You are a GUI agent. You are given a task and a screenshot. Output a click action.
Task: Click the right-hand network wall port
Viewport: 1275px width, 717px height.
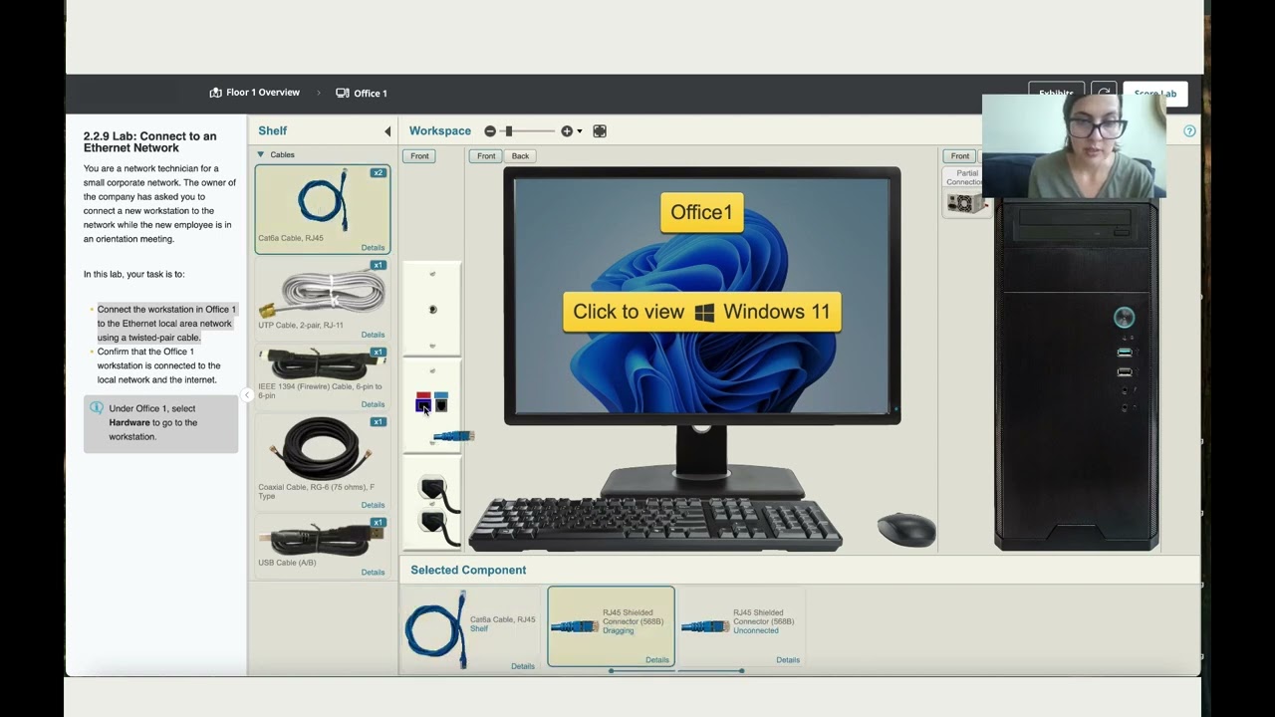coord(440,402)
